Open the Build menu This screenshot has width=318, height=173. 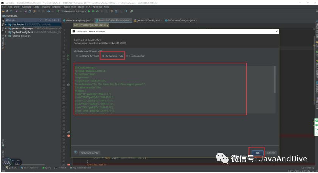coord(67,7)
